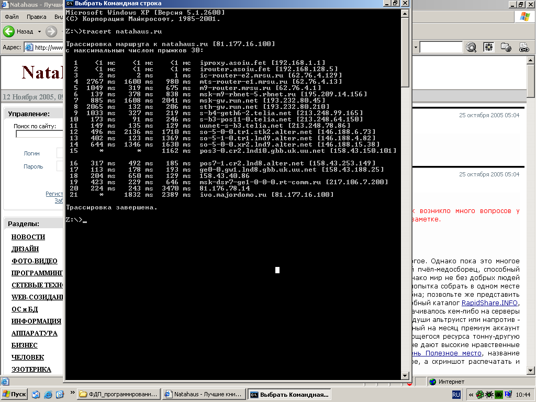Click the Command Prompt scrollbar thumb
The image size is (536, 402).
pyautogui.click(x=405, y=52)
